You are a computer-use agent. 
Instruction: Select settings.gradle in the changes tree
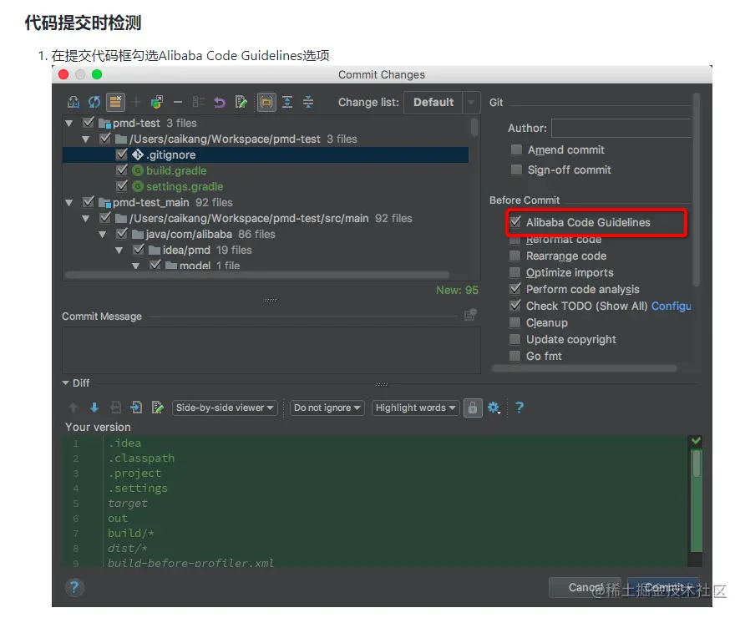point(266,185)
